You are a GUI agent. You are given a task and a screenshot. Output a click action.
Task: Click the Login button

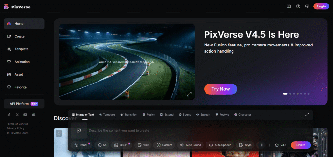pos(321,7)
